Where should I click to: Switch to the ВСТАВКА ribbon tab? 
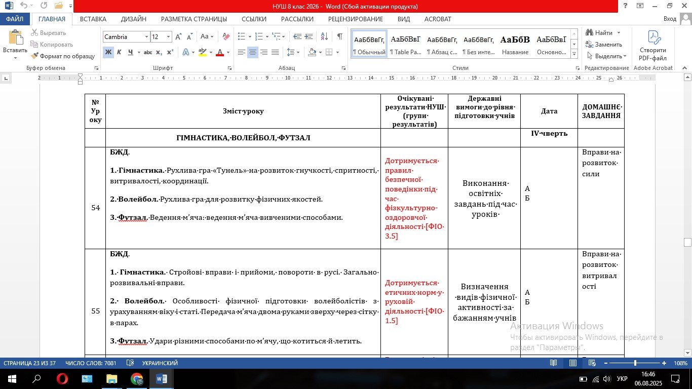pos(93,19)
